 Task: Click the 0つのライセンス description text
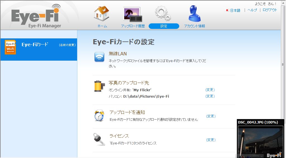tap(133, 143)
